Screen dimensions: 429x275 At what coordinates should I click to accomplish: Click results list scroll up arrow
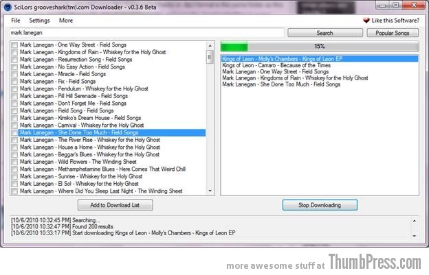tap(210, 46)
